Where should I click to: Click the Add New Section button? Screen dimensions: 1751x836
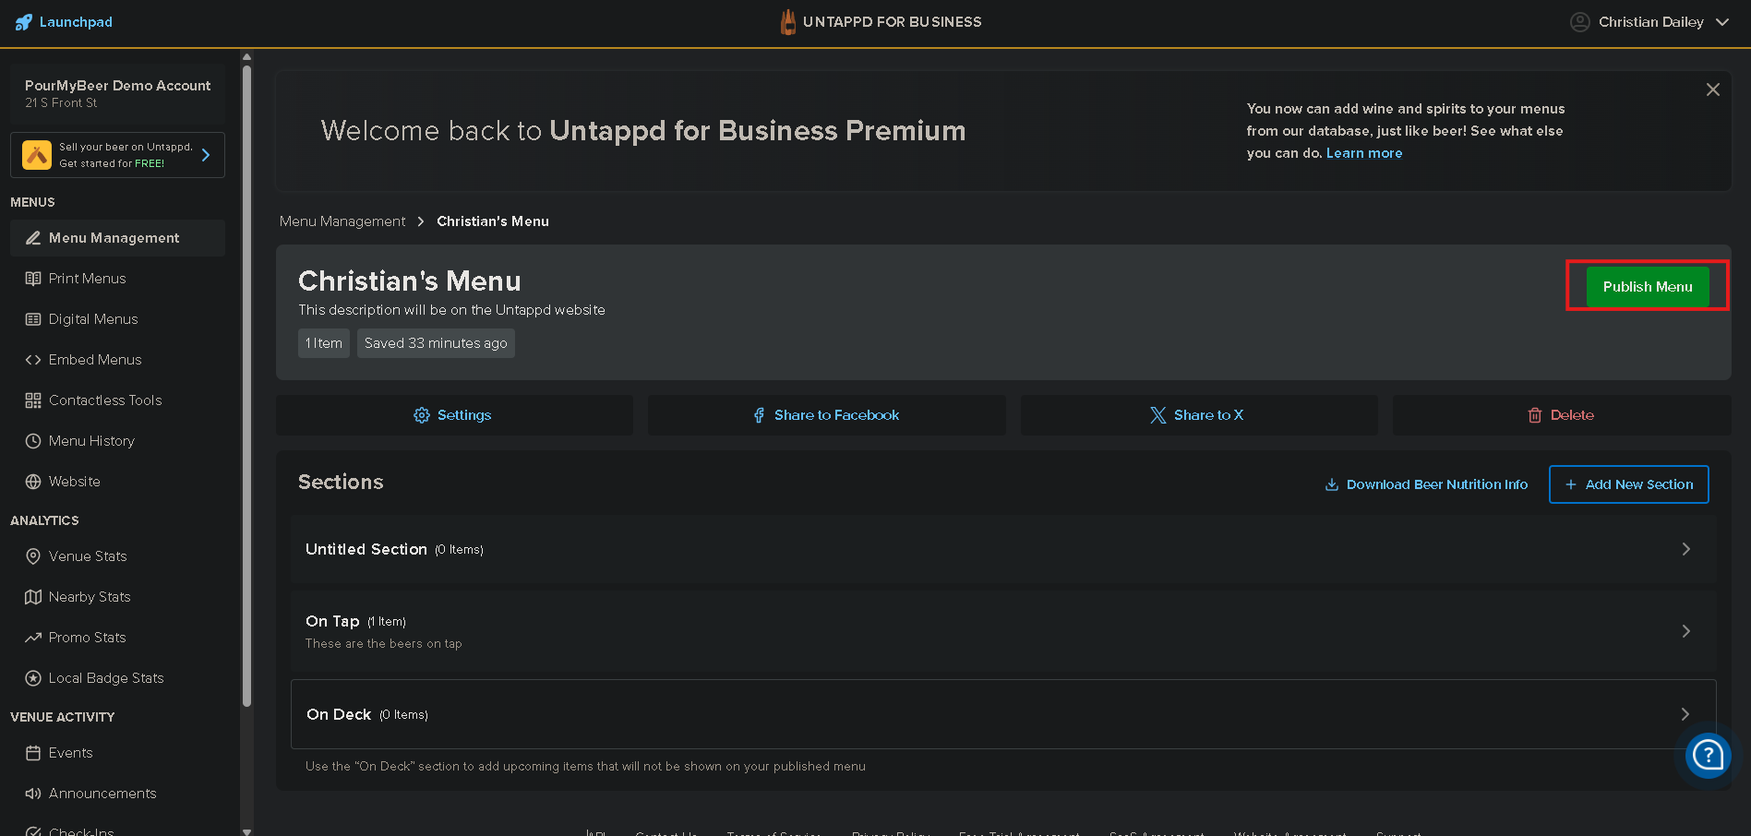1628,484
